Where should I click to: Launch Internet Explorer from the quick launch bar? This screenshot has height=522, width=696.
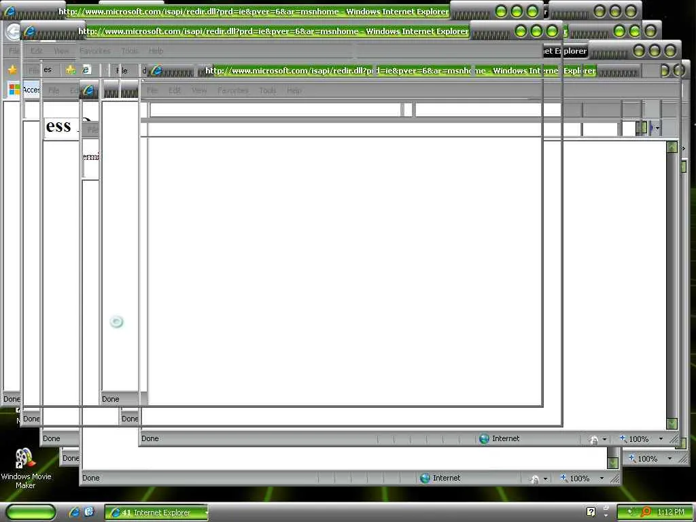click(x=74, y=512)
